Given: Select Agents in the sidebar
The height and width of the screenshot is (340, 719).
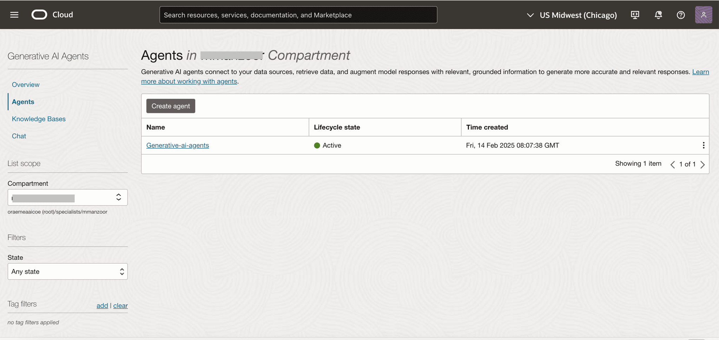Looking at the screenshot, I should click(23, 102).
